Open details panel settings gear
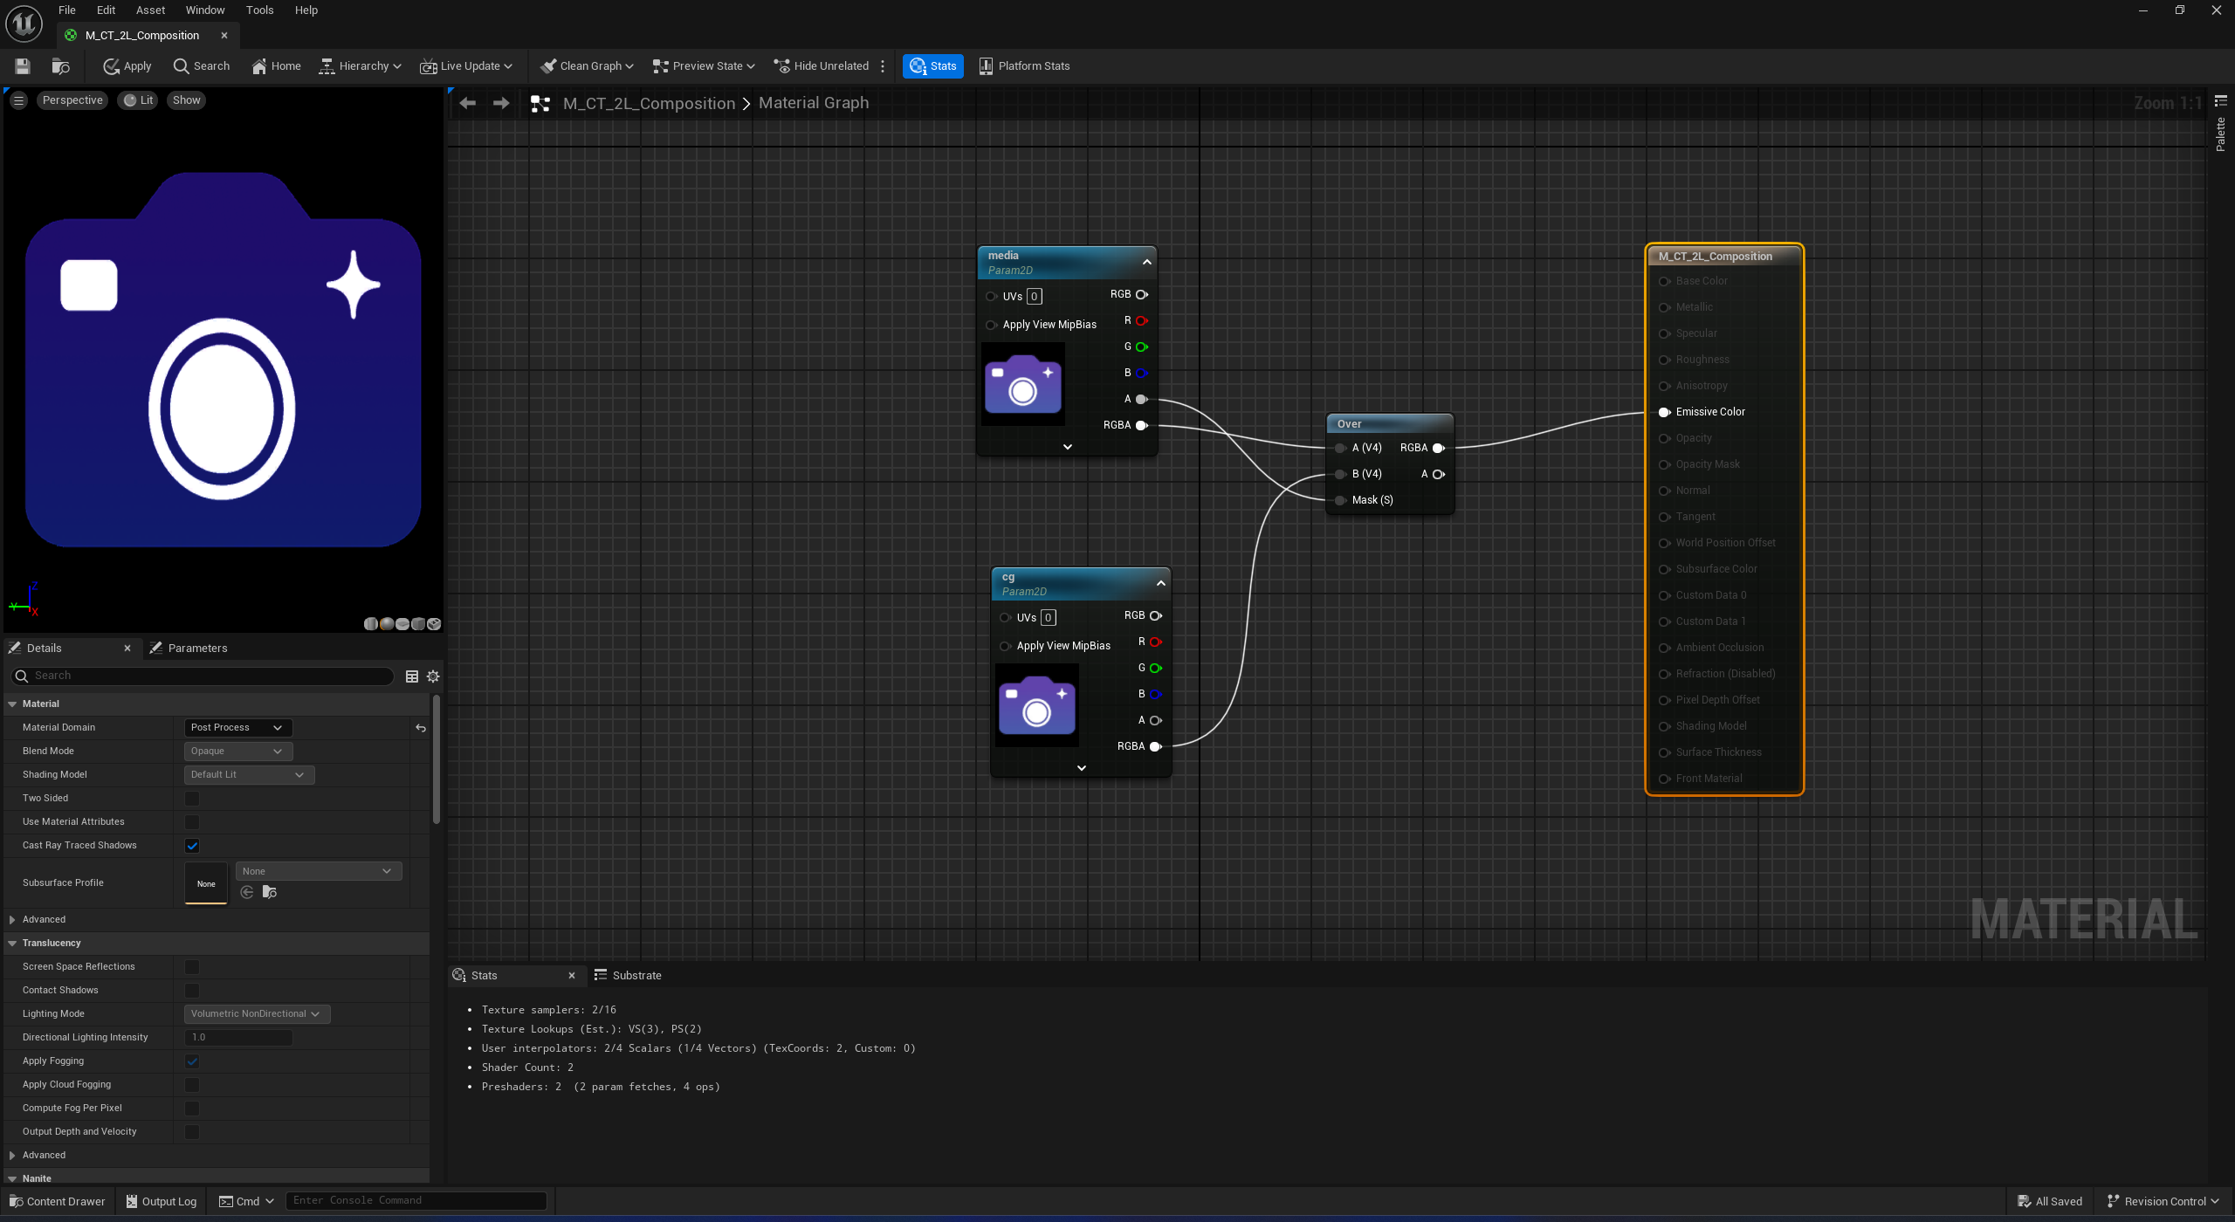2235x1222 pixels. click(433, 676)
